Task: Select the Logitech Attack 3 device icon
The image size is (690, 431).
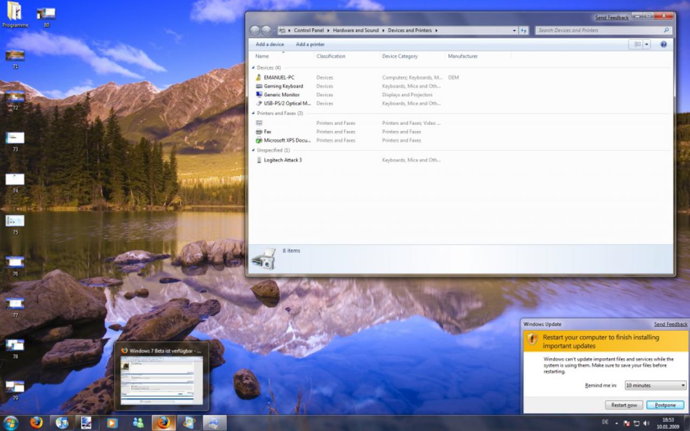Action: pos(259,160)
